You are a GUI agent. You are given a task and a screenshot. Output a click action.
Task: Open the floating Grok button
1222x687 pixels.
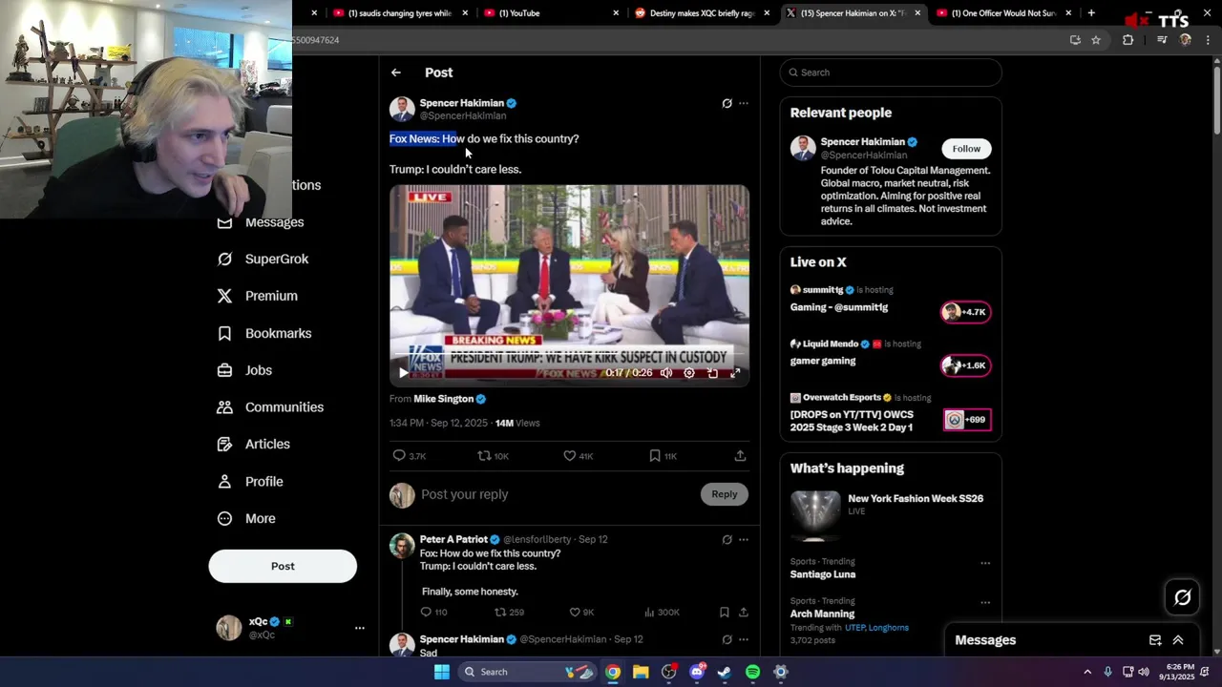coord(1182,597)
